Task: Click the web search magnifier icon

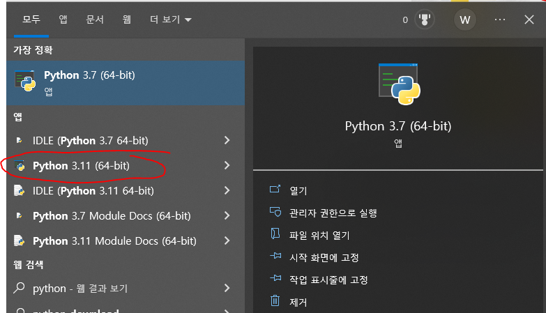Action: (19, 288)
